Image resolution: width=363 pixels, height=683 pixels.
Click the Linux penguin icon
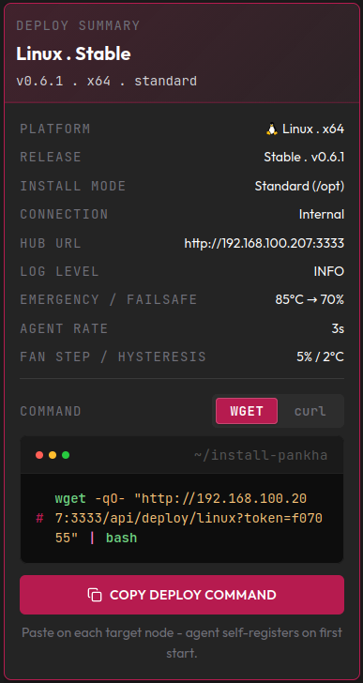272,129
